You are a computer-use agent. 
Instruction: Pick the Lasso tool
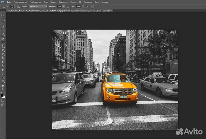pos(3,23)
